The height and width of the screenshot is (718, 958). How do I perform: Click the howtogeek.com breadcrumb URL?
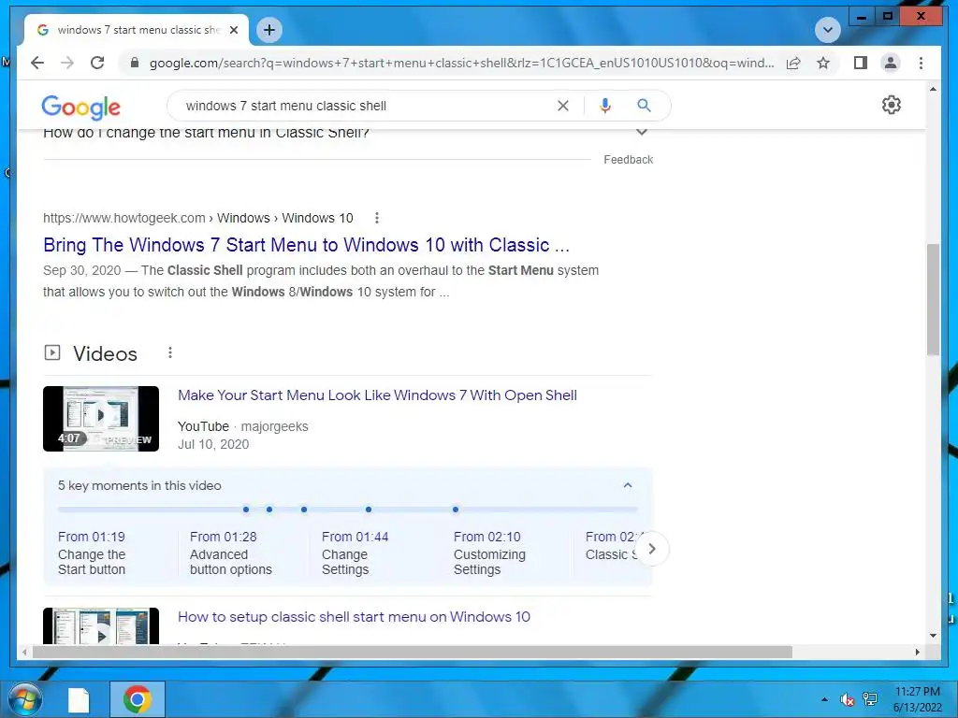(124, 218)
